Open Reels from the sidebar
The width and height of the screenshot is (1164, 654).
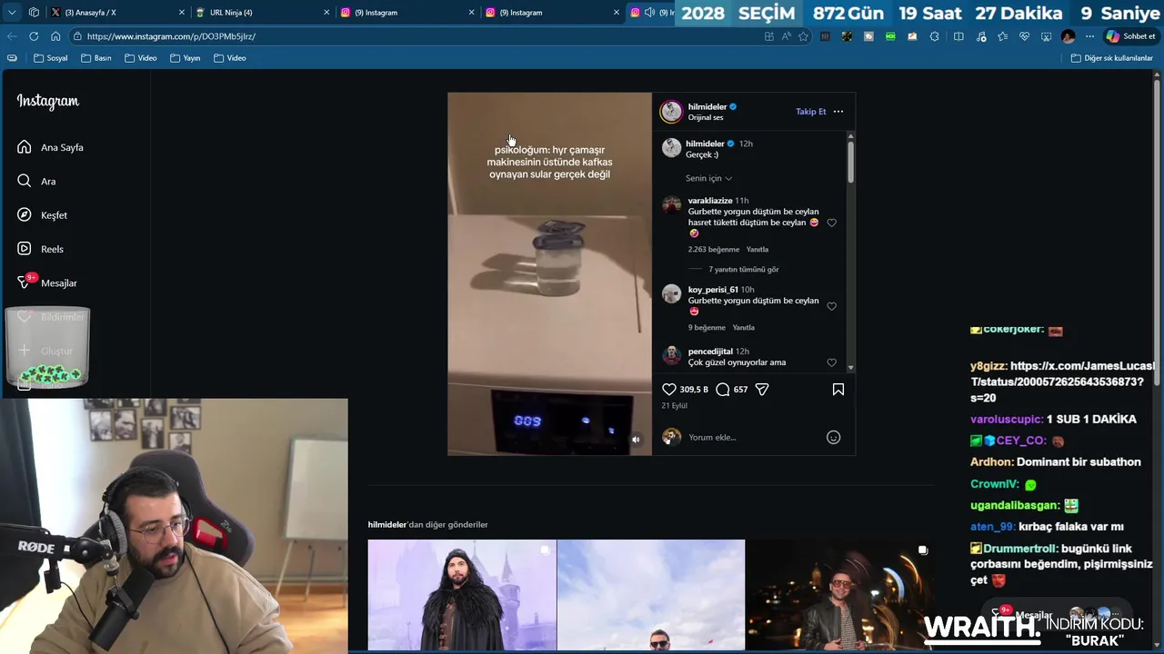coord(40,249)
